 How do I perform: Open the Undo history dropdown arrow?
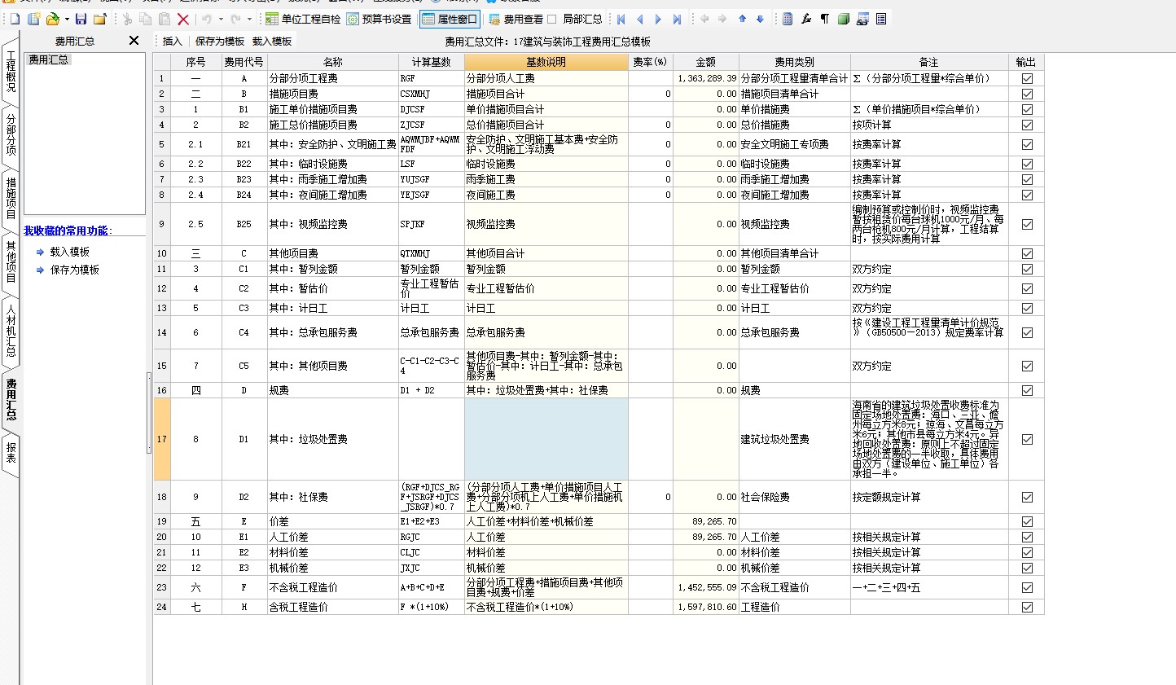tap(221, 19)
